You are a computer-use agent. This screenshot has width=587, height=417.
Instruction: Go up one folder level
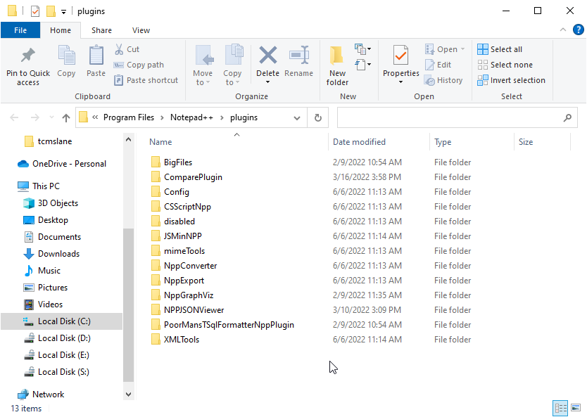(x=66, y=118)
